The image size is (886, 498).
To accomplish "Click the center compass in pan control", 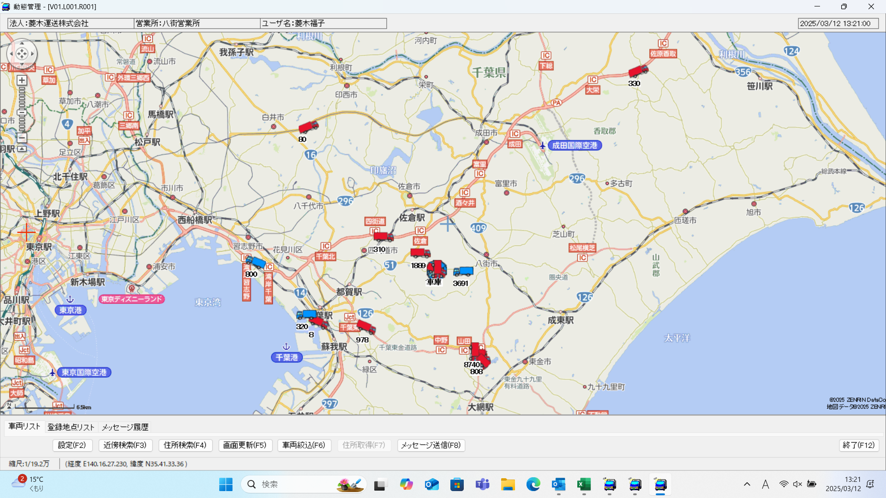I will (x=22, y=54).
